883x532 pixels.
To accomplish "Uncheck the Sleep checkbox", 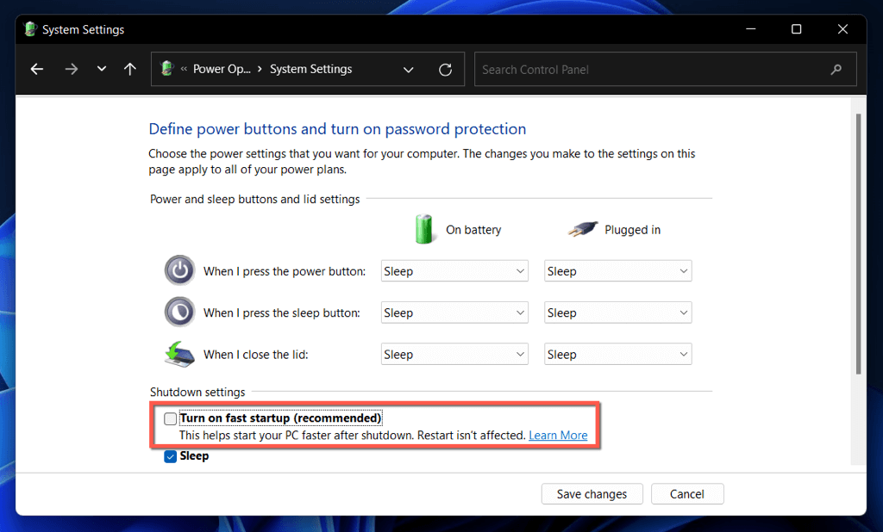I will coord(171,456).
